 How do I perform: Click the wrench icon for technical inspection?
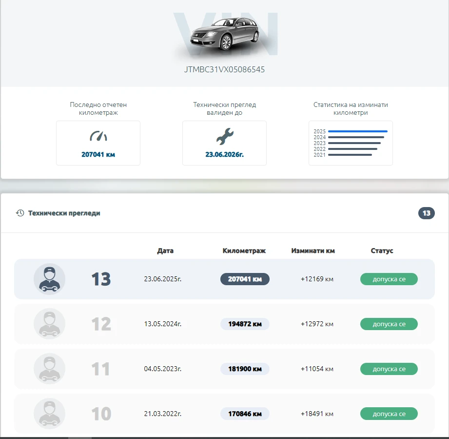[x=224, y=136]
